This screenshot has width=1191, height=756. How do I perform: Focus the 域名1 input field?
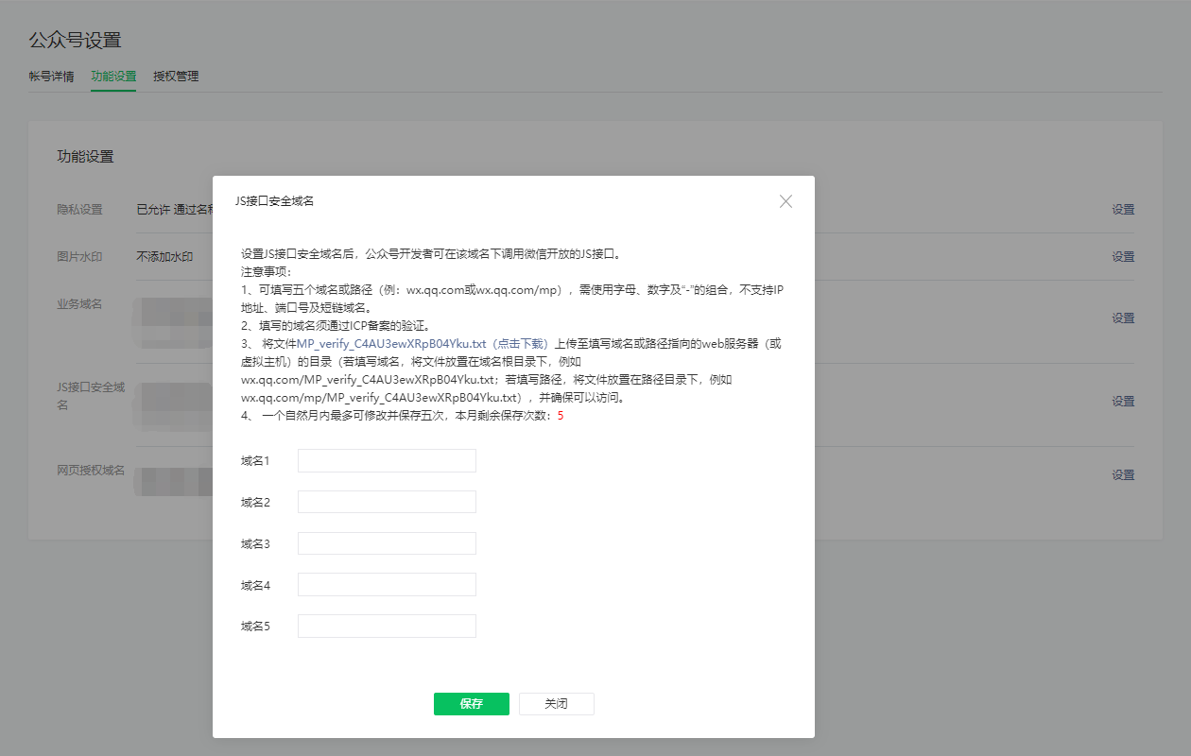tap(387, 461)
